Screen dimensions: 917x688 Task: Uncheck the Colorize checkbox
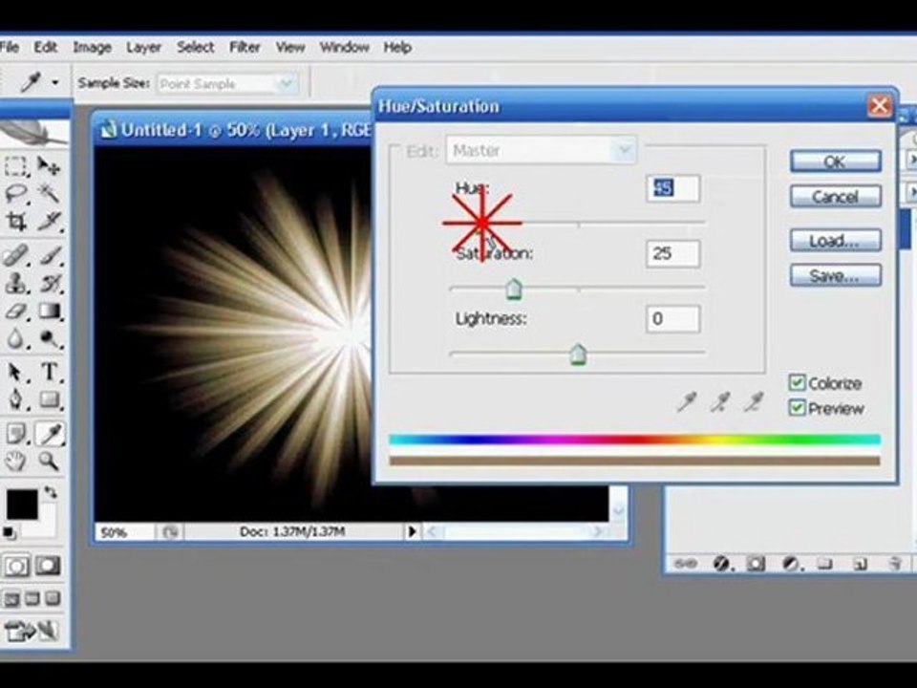[797, 383]
